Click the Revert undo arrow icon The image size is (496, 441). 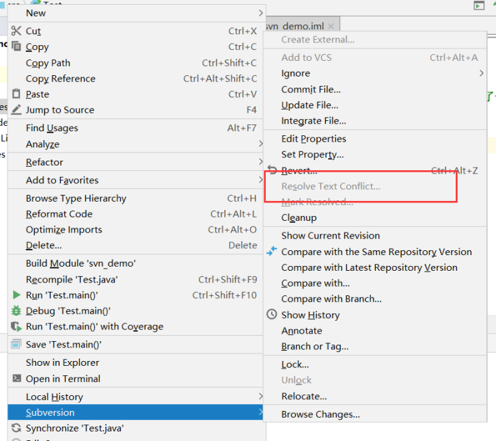click(x=272, y=170)
